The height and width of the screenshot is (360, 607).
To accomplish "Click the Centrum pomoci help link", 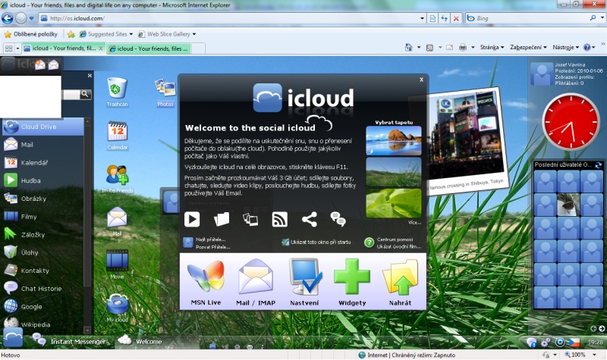I will 395,239.
